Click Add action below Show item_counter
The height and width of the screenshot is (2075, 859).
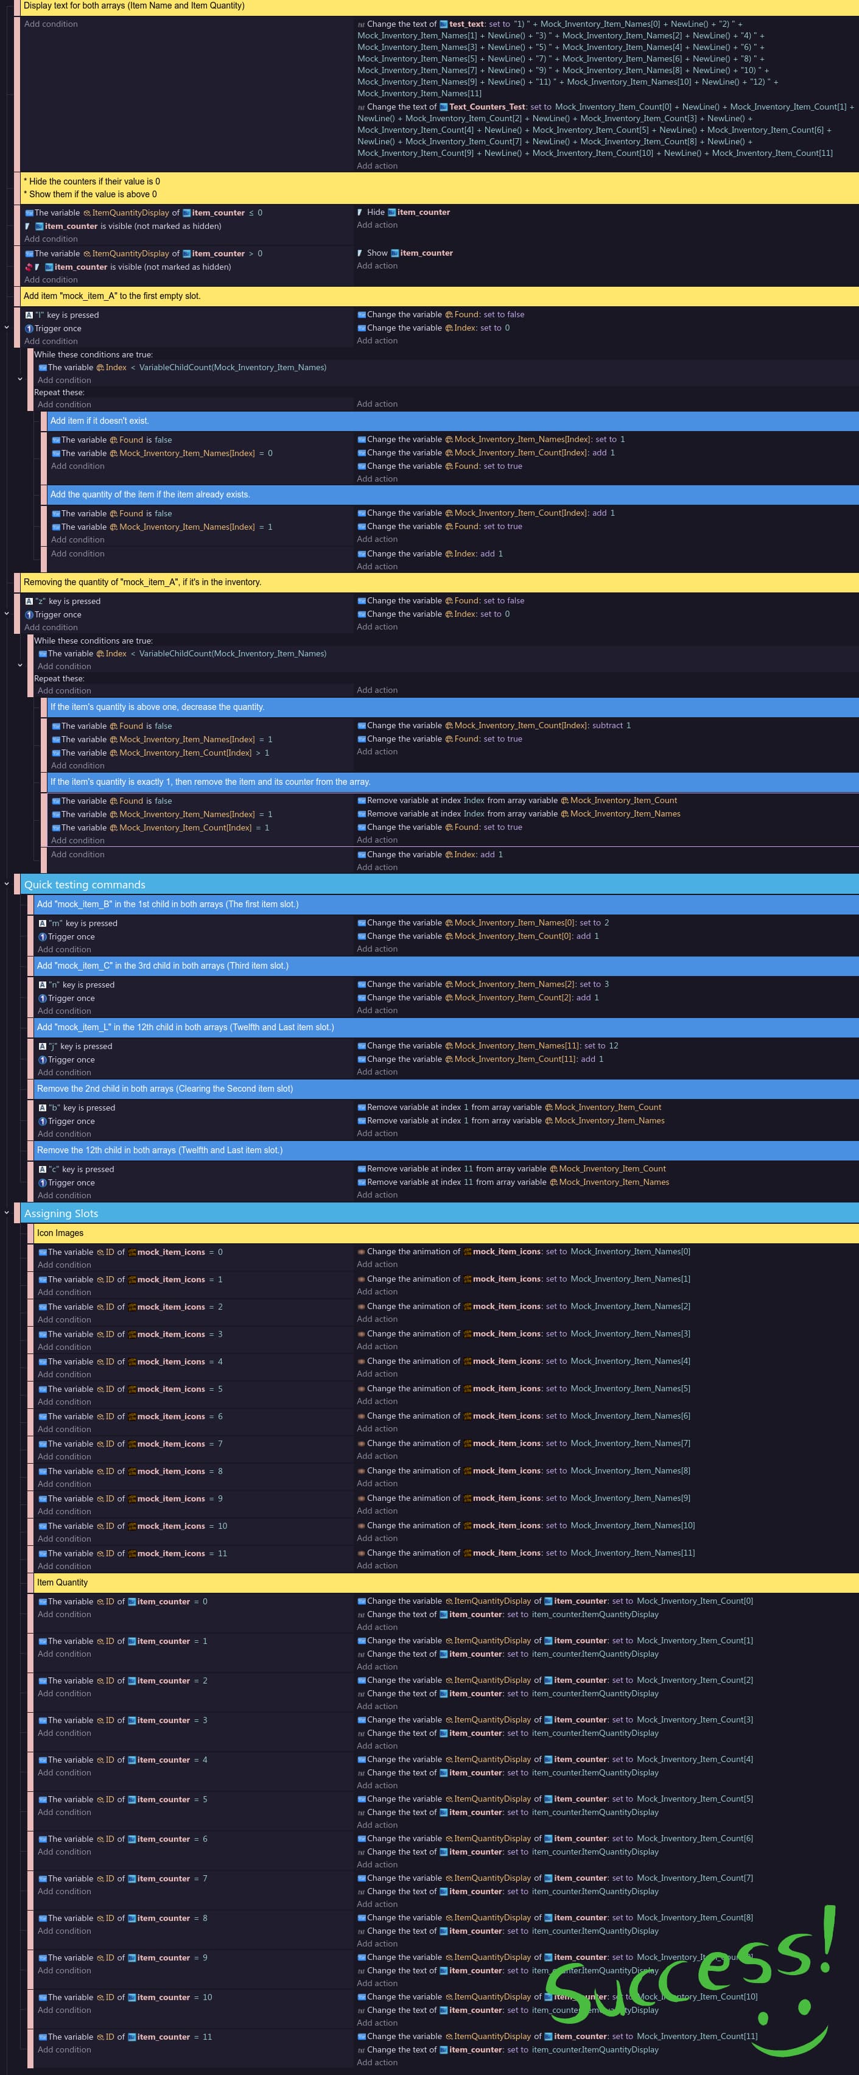point(377,266)
